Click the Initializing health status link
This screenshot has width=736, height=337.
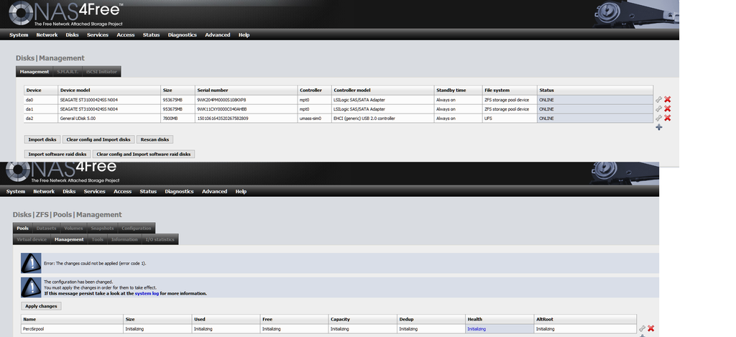[x=477, y=328]
